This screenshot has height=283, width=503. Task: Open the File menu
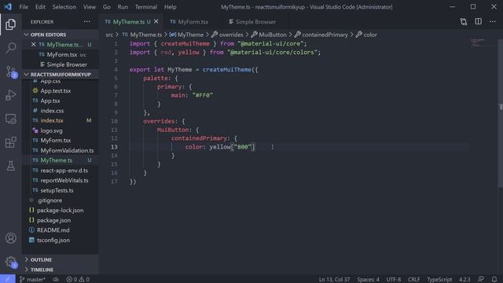24,7
